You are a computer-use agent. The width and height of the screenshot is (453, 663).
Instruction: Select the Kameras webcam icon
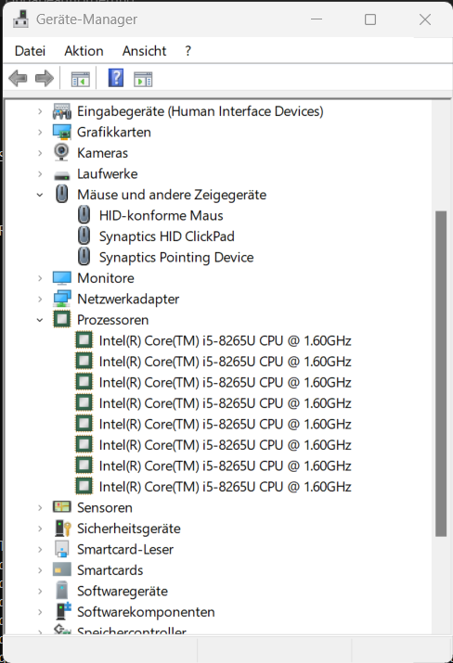62,153
